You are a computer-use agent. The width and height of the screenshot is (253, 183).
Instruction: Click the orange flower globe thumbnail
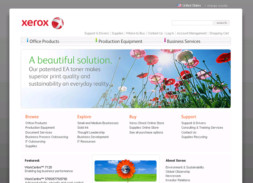click(x=125, y=171)
